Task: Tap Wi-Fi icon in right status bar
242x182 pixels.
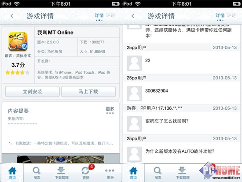Action: tap(138, 4)
